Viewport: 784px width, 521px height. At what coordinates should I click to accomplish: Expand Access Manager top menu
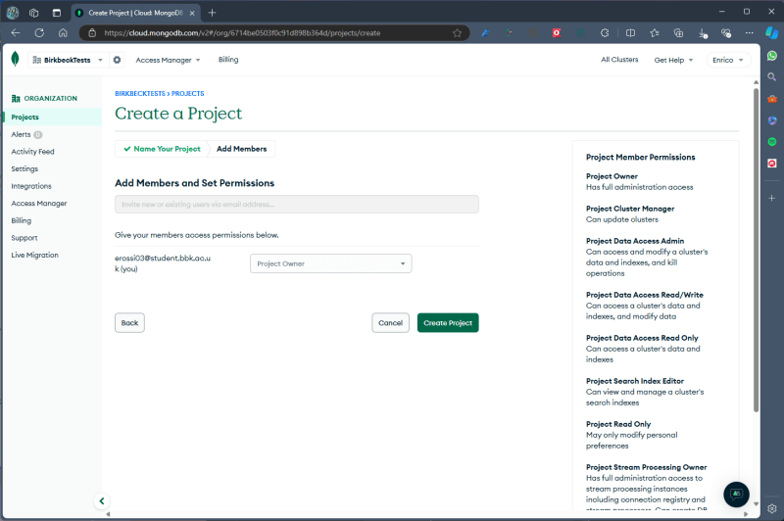pyautogui.click(x=168, y=60)
